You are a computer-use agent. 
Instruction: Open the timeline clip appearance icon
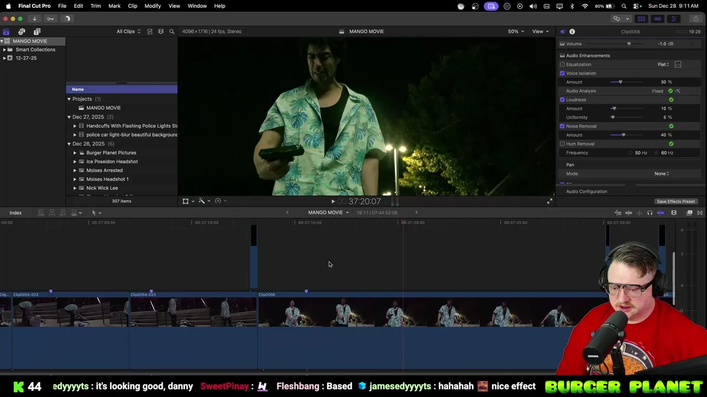[674, 213]
